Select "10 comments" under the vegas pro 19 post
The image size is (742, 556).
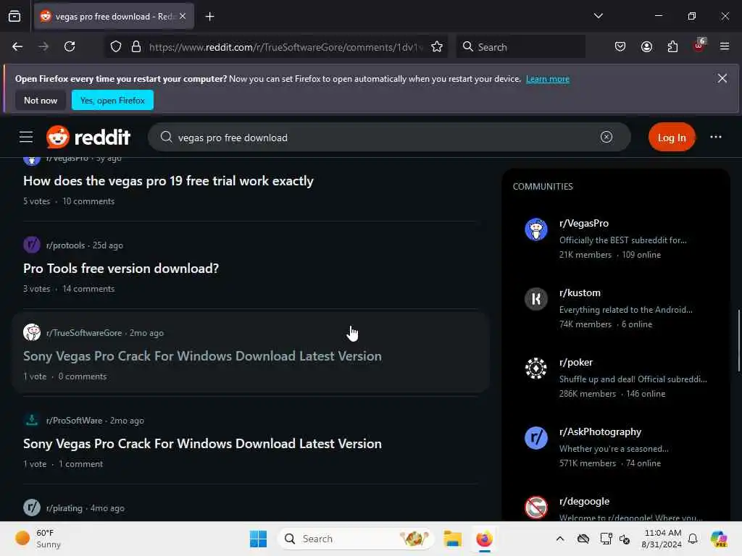click(x=88, y=201)
